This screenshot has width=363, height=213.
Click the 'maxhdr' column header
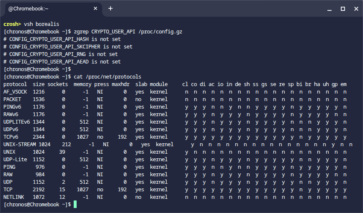click(x=121, y=84)
